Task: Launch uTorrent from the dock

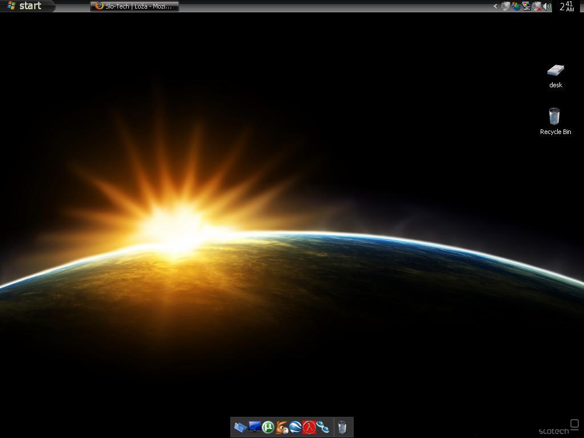Action: click(x=268, y=427)
